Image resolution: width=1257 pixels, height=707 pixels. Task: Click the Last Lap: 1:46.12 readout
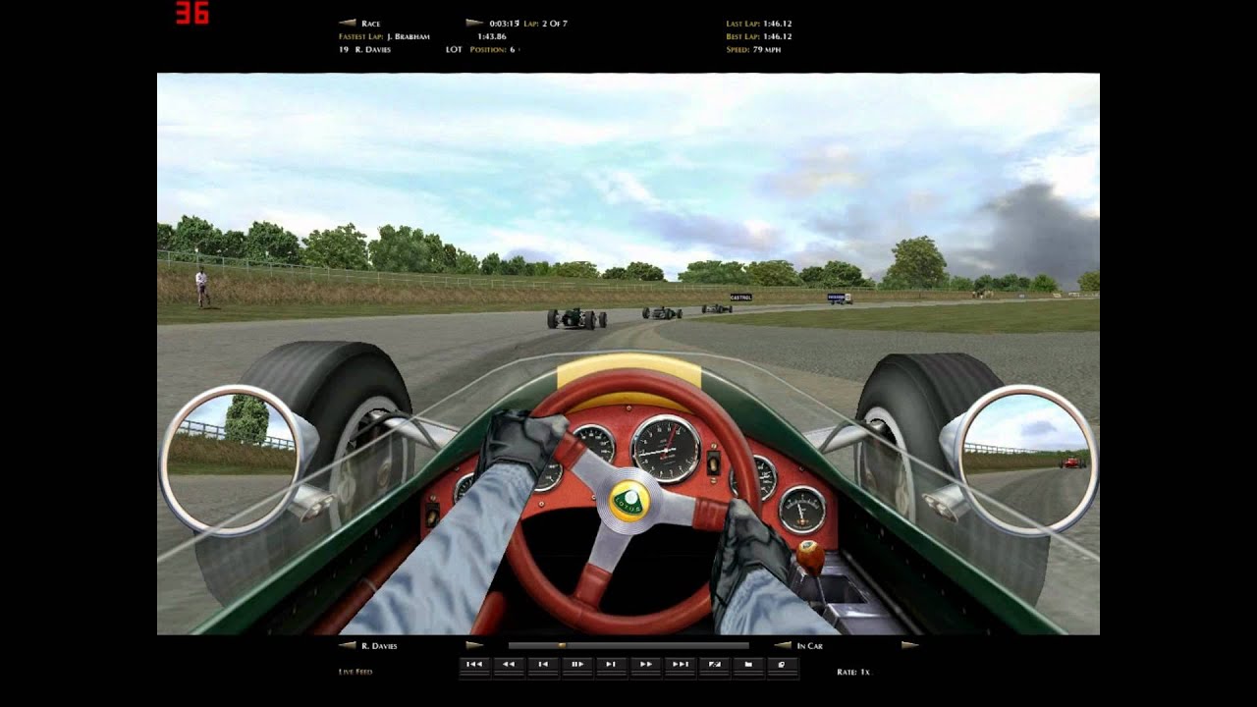pyautogui.click(x=759, y=23)
